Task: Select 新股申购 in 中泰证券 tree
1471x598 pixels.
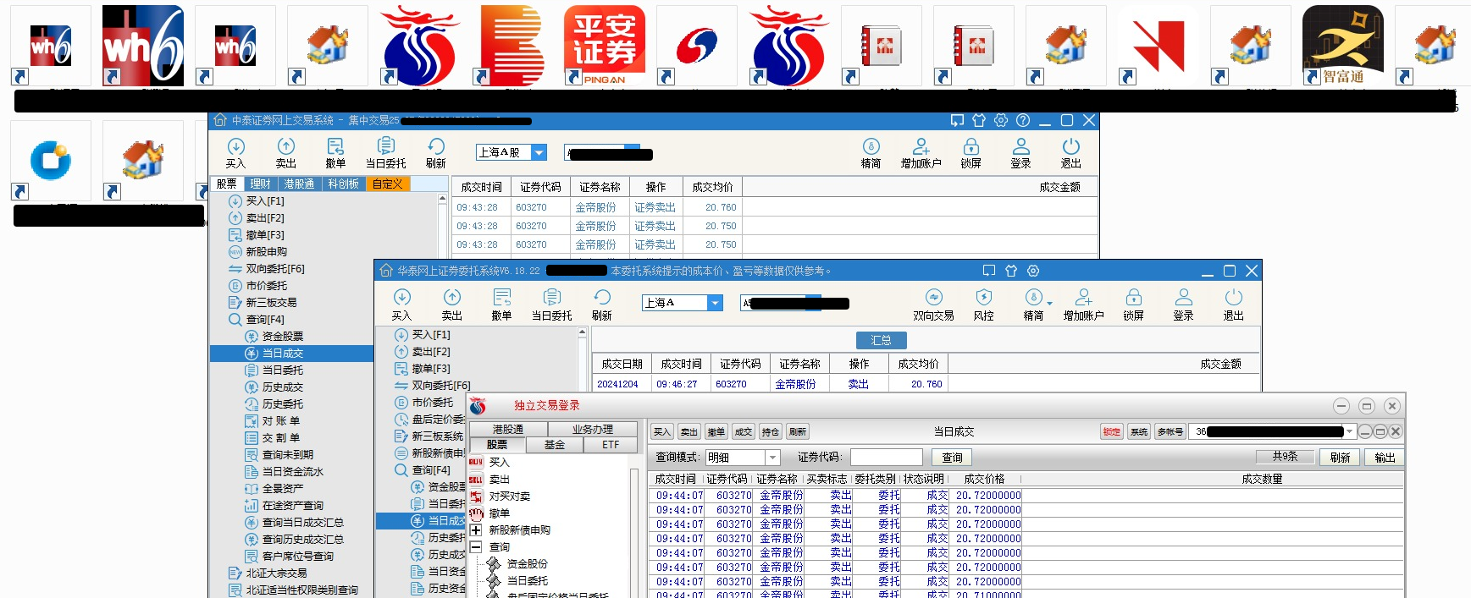Action: click(x=267, y=252)
